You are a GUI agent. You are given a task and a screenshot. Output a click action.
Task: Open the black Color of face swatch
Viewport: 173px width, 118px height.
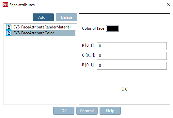point(113,28)
